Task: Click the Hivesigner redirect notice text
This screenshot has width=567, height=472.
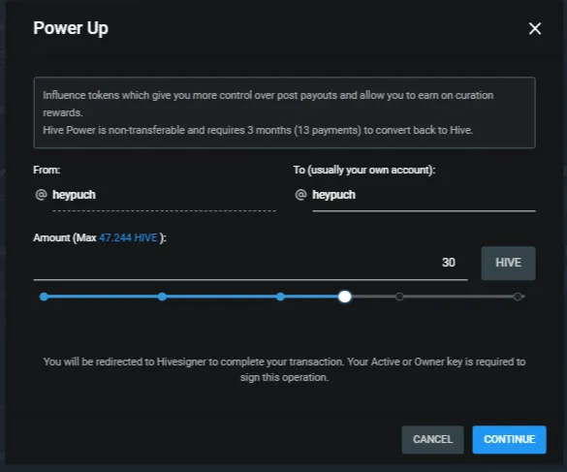Action: pos(284,369)
